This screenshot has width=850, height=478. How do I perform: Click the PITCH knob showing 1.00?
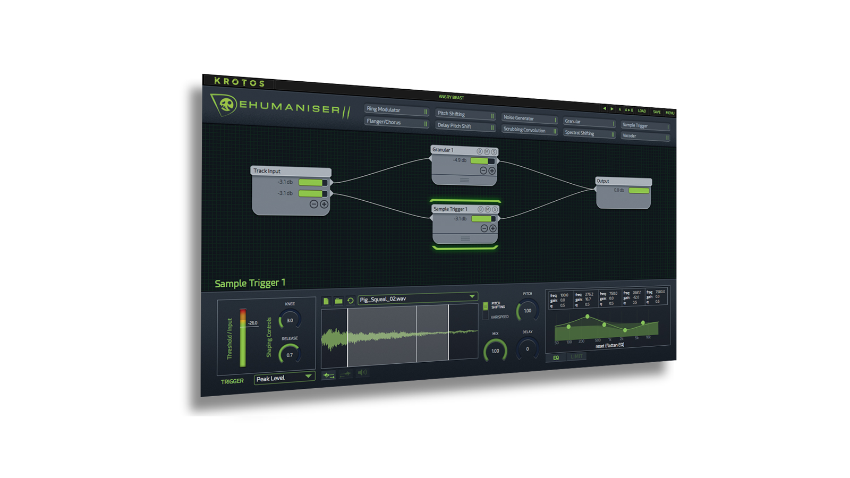pyautogui.click(x=528, y=311)
